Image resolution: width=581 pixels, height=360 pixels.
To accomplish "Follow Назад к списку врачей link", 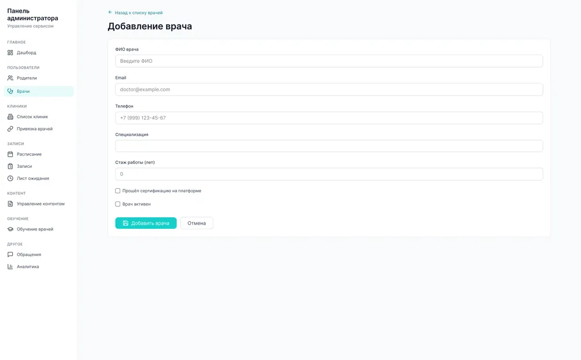I will pyautogui.click(x=135, y=13).
